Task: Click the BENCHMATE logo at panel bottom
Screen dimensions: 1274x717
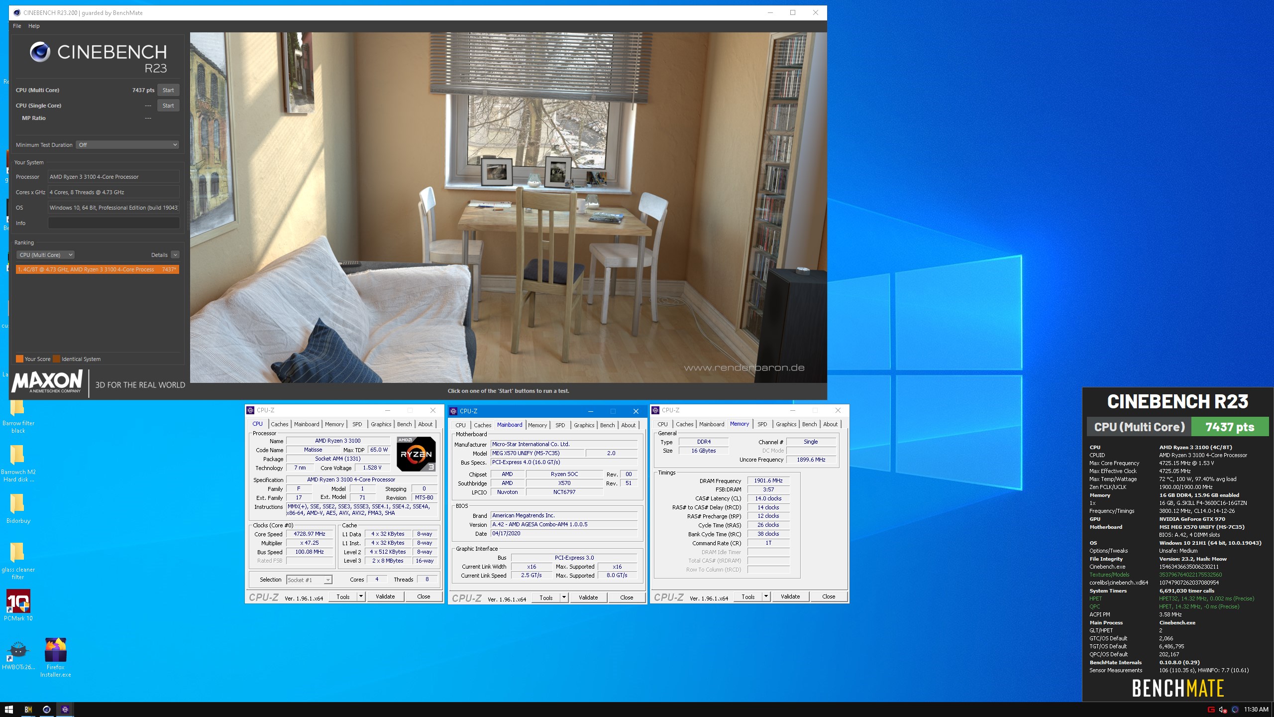Action: [x=1178, y=689]
